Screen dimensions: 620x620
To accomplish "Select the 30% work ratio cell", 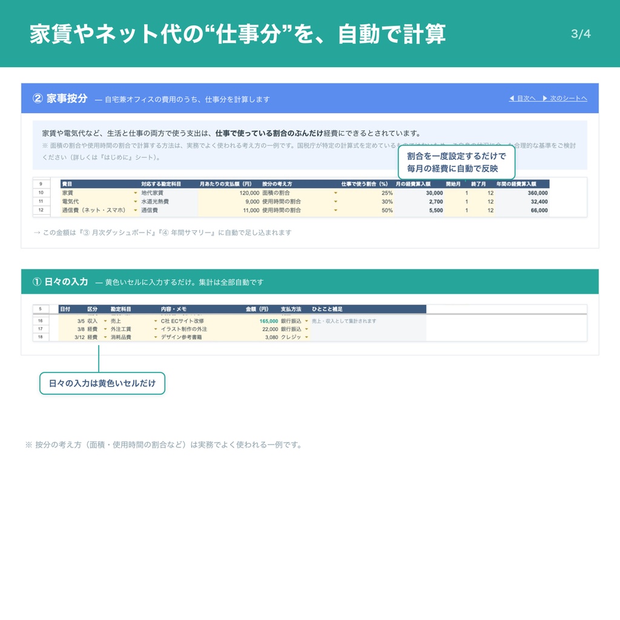I will pyautogui.click(x=366, y=202).
